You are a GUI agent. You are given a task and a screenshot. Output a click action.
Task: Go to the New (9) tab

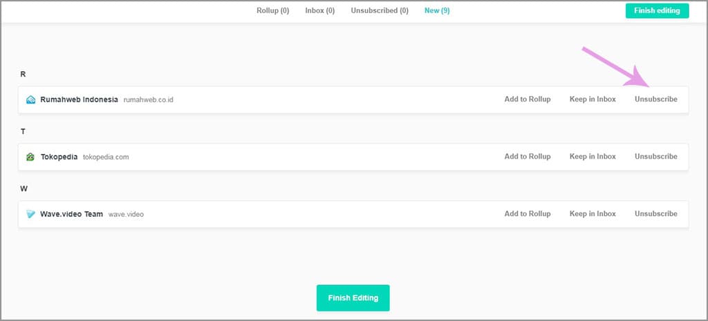(437, 10)
